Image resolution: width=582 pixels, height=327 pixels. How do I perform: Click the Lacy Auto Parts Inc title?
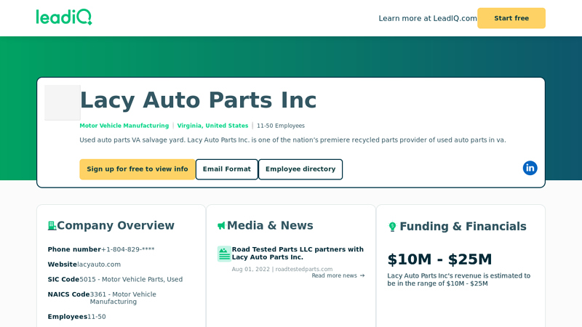point(198,100)
